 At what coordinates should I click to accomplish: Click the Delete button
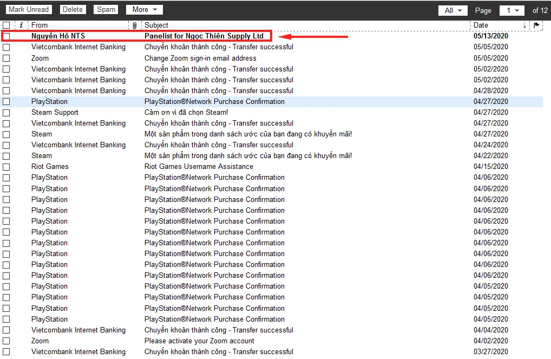click(x=73, y=10)
